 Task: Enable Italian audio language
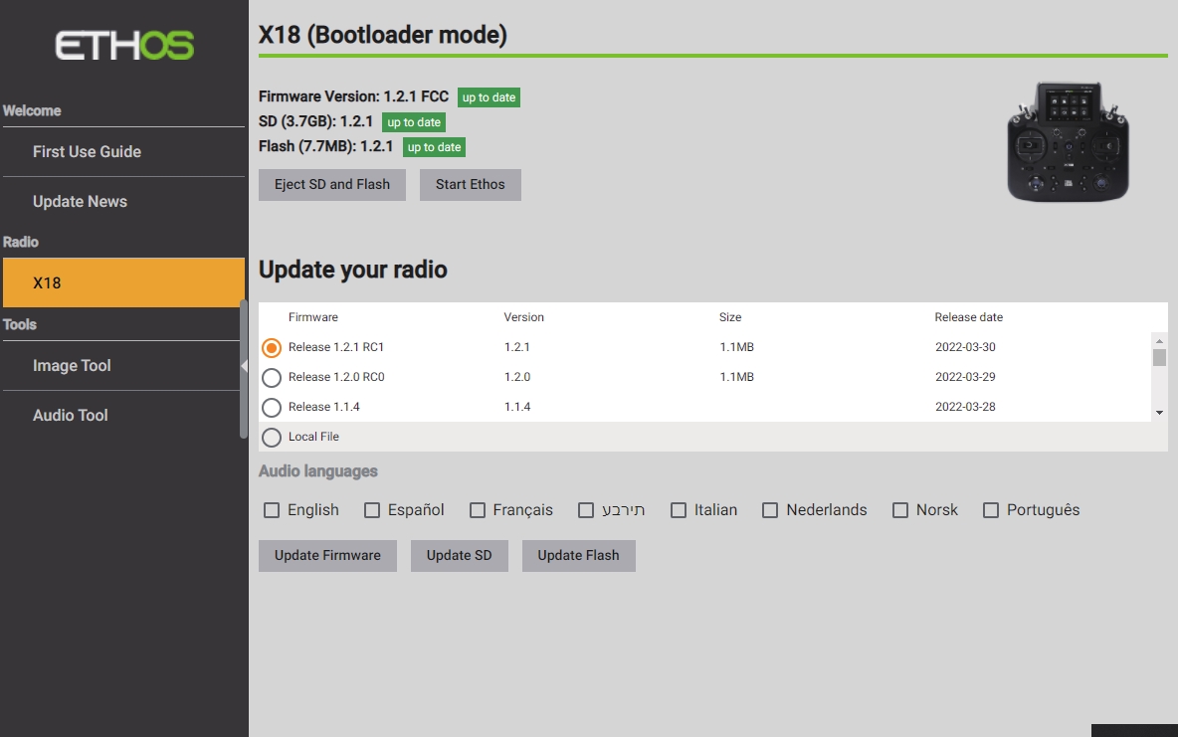(679, 510)
